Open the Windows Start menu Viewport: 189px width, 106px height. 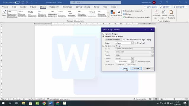click(3, 103)
